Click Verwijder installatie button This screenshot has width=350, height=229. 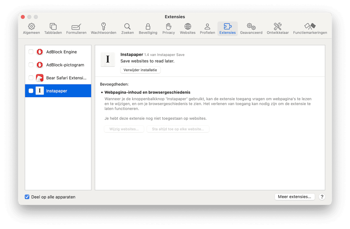(x=140, y=70)
